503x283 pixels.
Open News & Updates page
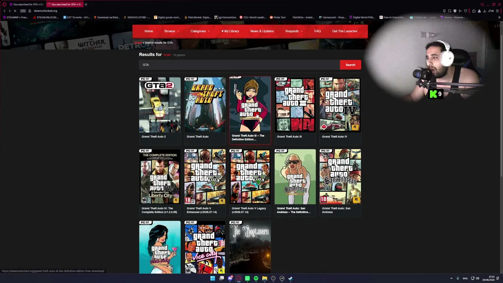[x=262, y=31]
